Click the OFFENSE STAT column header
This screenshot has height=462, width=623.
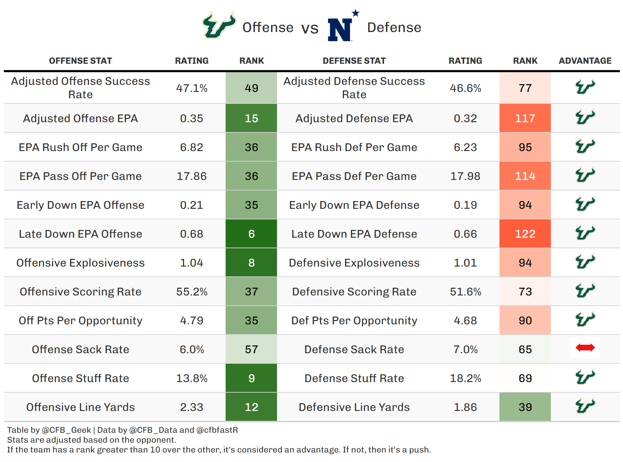pyautogui.click(x=80, y=61)
